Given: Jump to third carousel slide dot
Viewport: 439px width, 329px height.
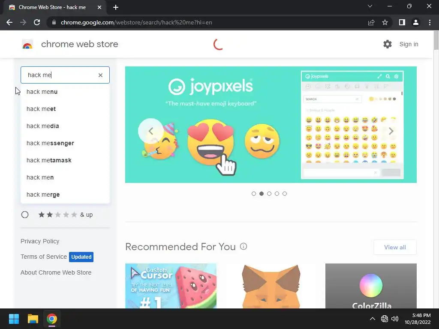Looking at the screenshot, I should coord(269,194).
